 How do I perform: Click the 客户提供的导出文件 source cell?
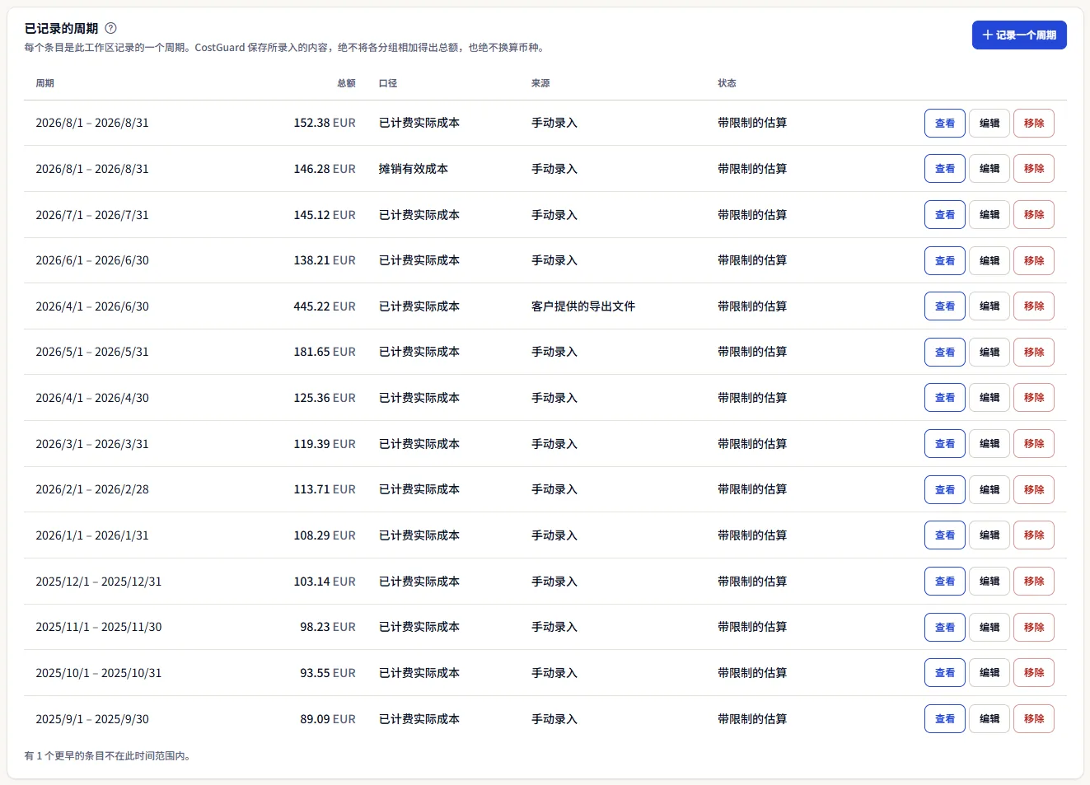(x=583, y=306)
